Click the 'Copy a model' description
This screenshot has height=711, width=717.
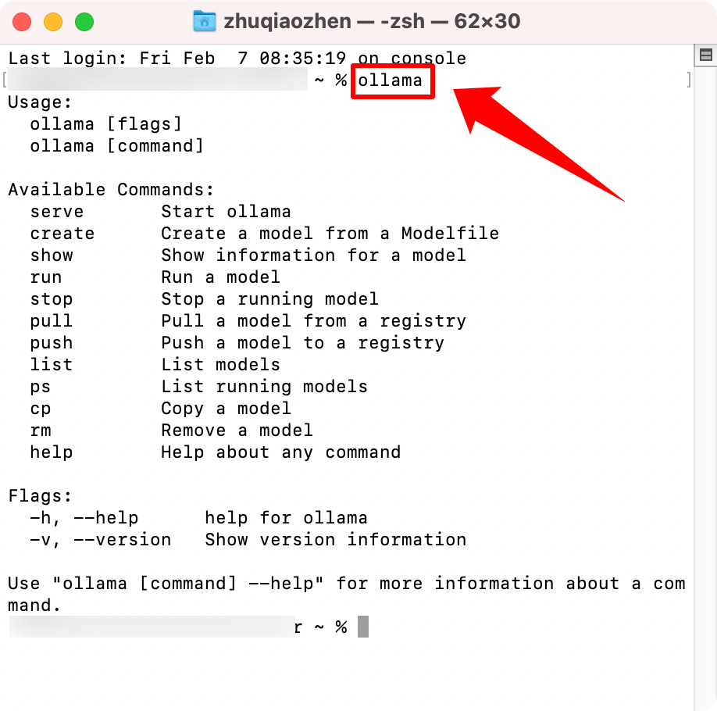click(226, 409)
